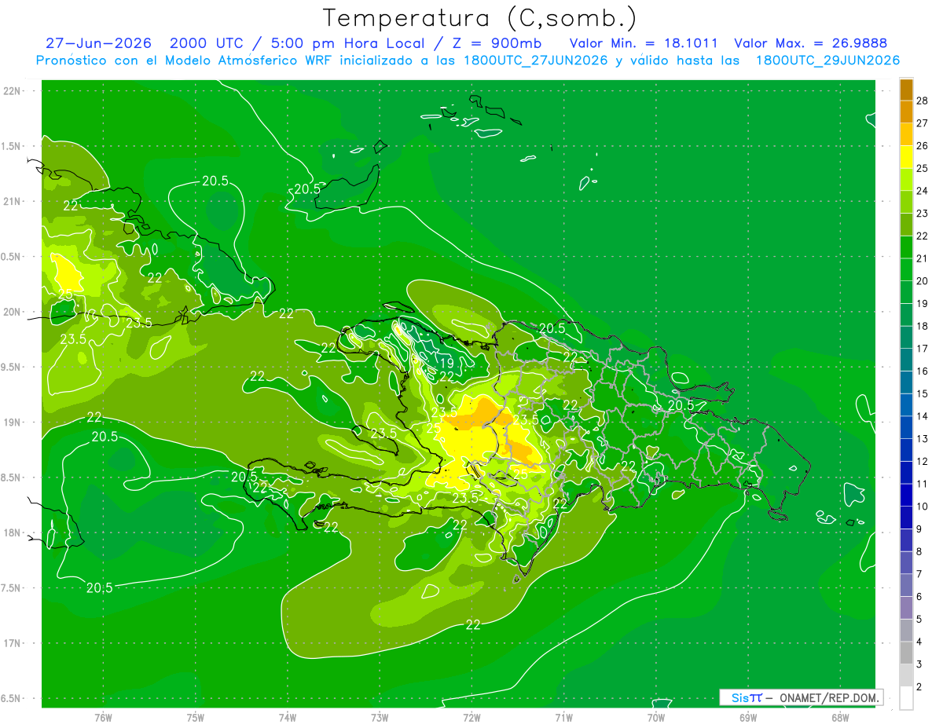Screen dimensions: 943x728
Task: Click the color scale label '10'
Action: pos(923,507)
